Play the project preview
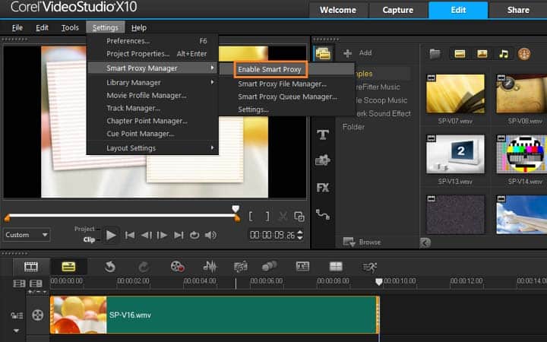 (x=111, y=235)
